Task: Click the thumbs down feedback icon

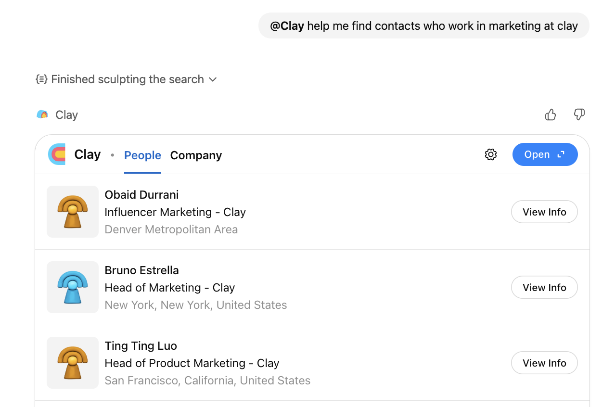Action: [579, 114]
